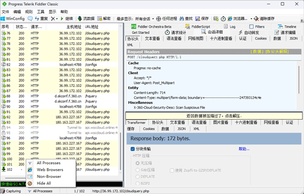304x194 pixels.
Task: Switch to 自动转发 auto responder tab
Action: click(249, 32)
